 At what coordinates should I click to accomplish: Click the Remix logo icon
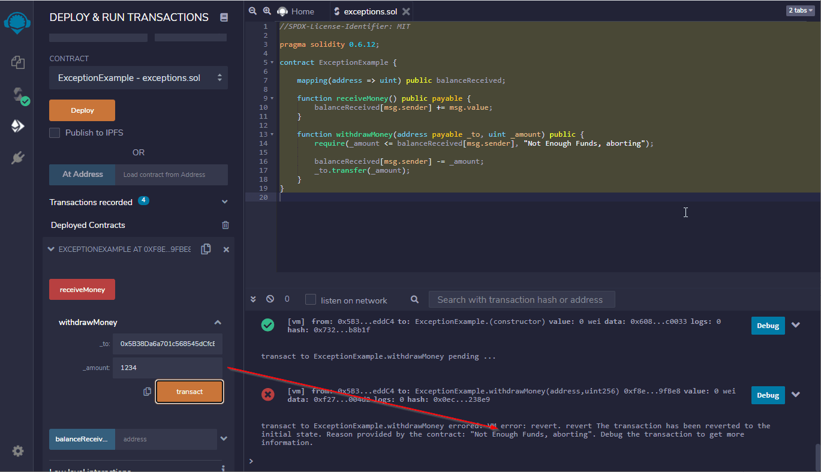17,22
